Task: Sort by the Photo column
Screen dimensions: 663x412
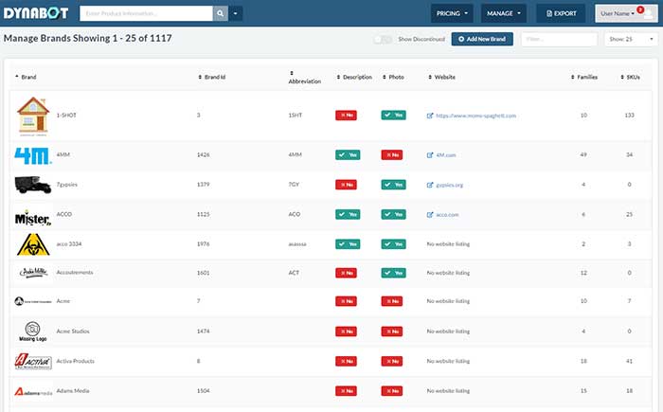Action: coord(393,77)
